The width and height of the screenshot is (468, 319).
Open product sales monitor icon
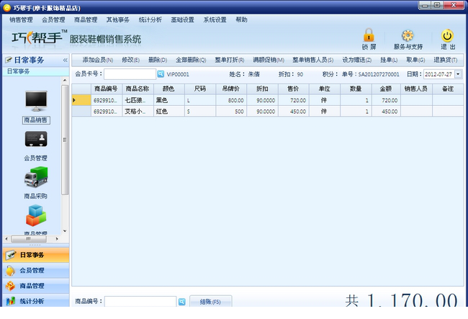(x=36, y=101)
